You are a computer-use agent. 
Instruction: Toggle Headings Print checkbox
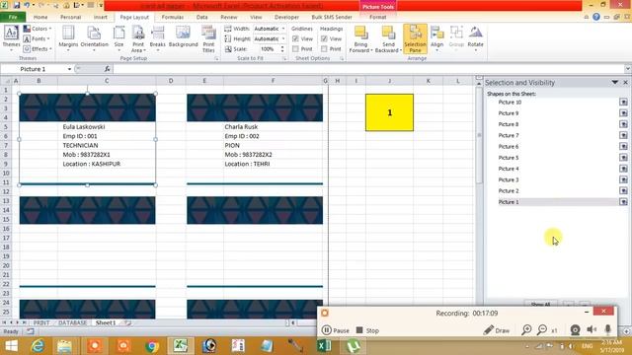[324, 48]
